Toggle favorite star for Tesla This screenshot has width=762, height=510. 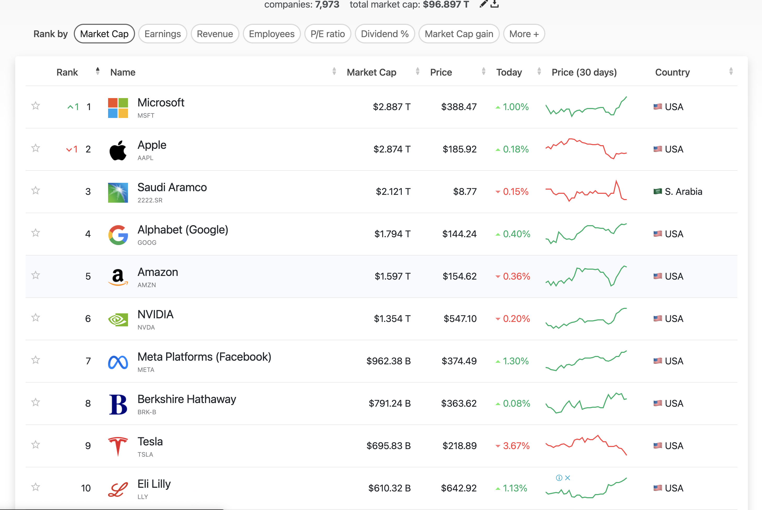point(36,445)
